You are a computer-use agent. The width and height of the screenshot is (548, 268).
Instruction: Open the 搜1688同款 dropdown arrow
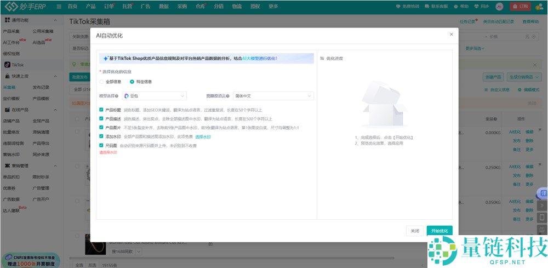(x=139, y=252)
